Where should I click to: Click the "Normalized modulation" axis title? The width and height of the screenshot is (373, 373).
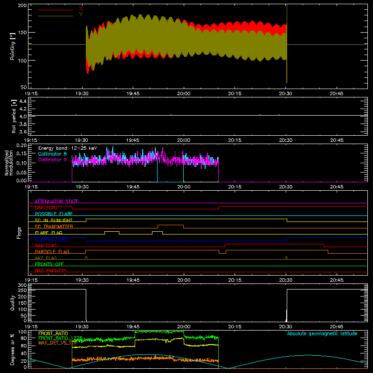(x=9, y=163)
